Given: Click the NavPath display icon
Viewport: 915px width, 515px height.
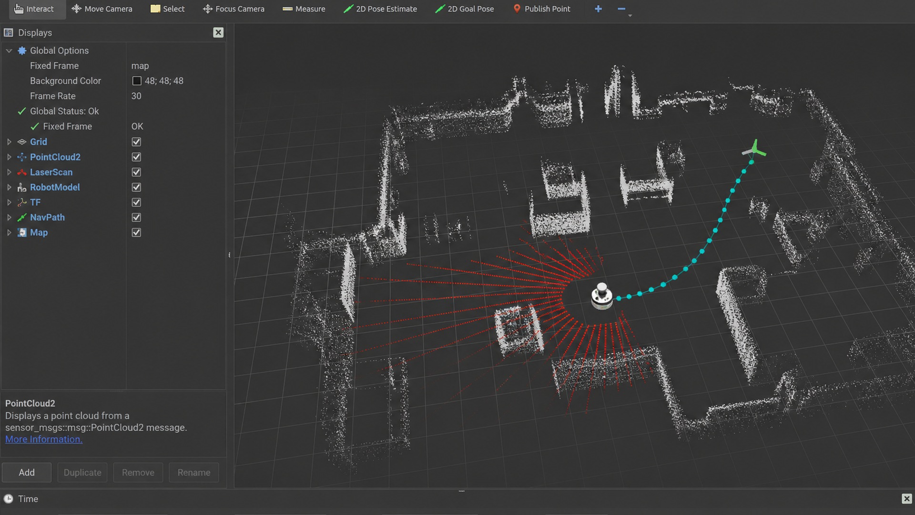Looking at the screenshot, I should (x=22, y=217).
